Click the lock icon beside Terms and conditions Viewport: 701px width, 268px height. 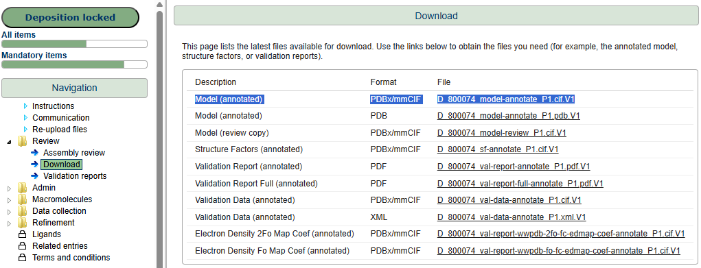(22, 257)
